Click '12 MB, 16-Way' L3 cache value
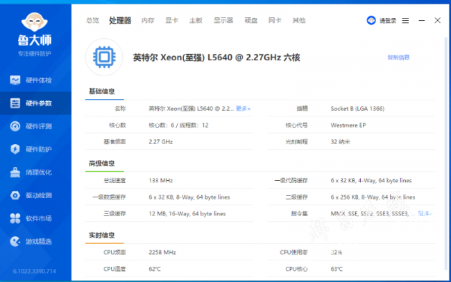451x282 pixels. (187, 213)
